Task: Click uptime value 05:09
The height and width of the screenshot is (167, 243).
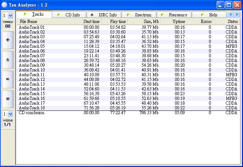Action: [x=180, y=113]
